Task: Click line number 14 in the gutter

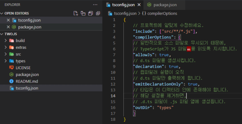Action: point(113,96)
